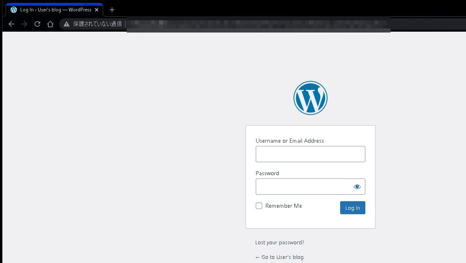466x263 pixels.
Task: Click the 'Not secure' warning indicator
Action: click(66, 24)
